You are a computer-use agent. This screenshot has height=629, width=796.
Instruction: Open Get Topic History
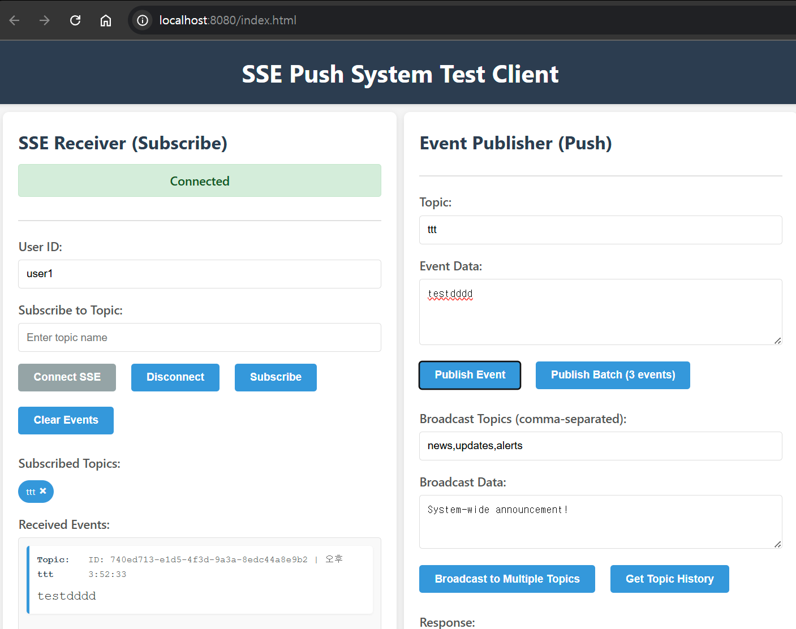pyautogui.click(x=669, y=579)
